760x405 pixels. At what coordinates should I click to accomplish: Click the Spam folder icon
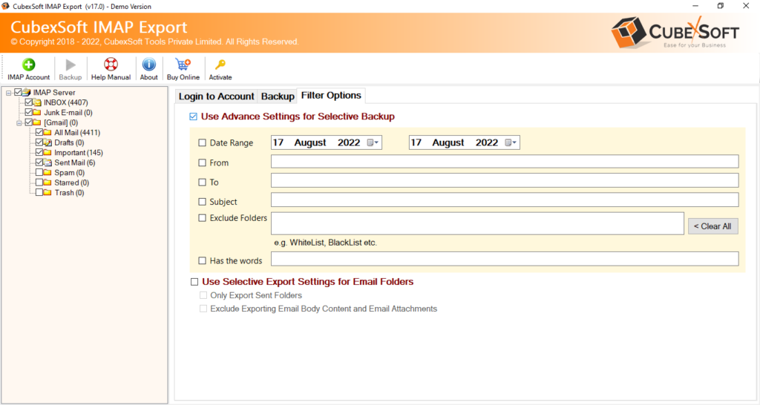pos(47,173)
